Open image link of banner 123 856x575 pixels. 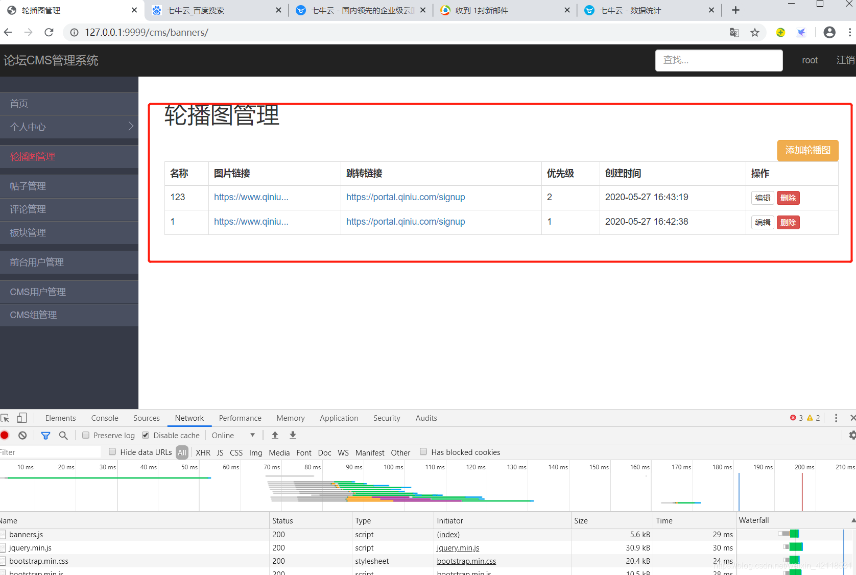(251, 197)
